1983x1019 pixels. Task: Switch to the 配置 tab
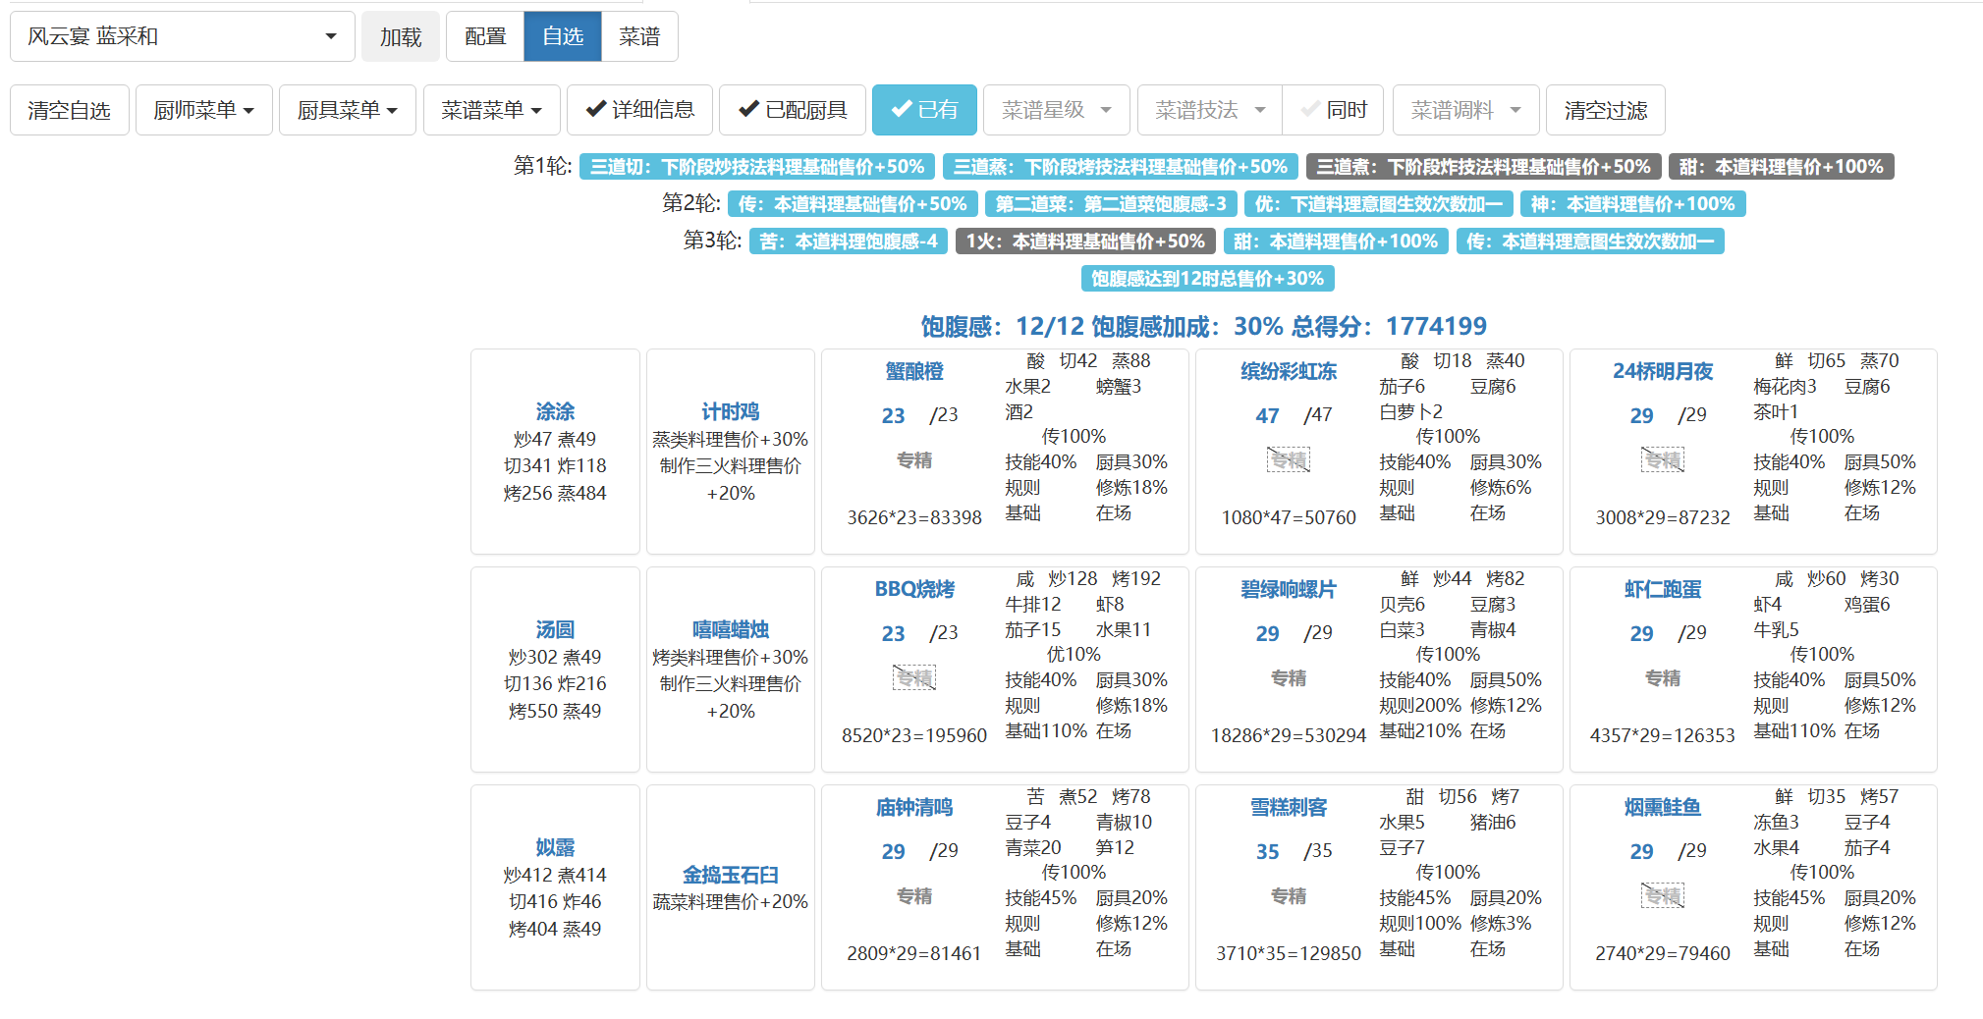(x=485, y=36)
